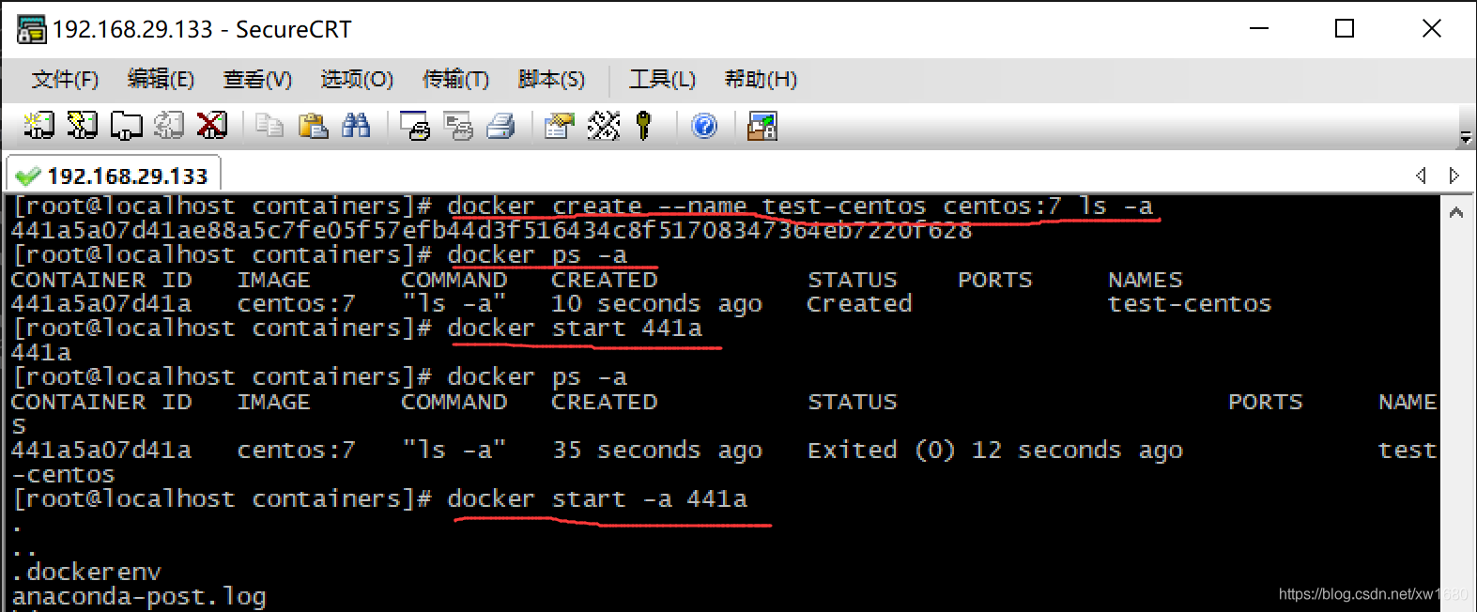Image resolution: width=1477 pixels, height=612 pixels.
Task: Disconnect the session with the red X icon
Action: [212, 126]
